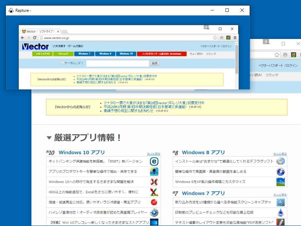Screen dimensions: 301x226
Task: Open a new tab in the Rapture capture
Action: (x=65, y=31)
